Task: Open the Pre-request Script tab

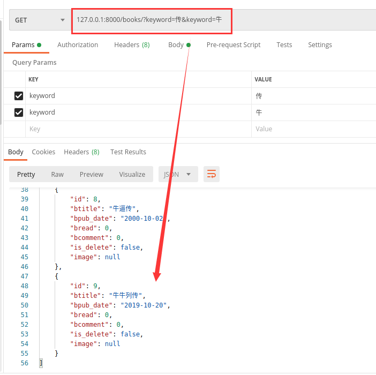Action: (234, 45)
